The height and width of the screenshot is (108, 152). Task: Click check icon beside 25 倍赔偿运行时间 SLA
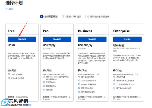[x=114, y=84]
